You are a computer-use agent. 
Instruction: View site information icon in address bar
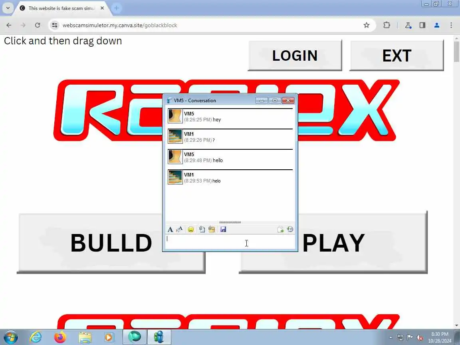coord(55,25)
